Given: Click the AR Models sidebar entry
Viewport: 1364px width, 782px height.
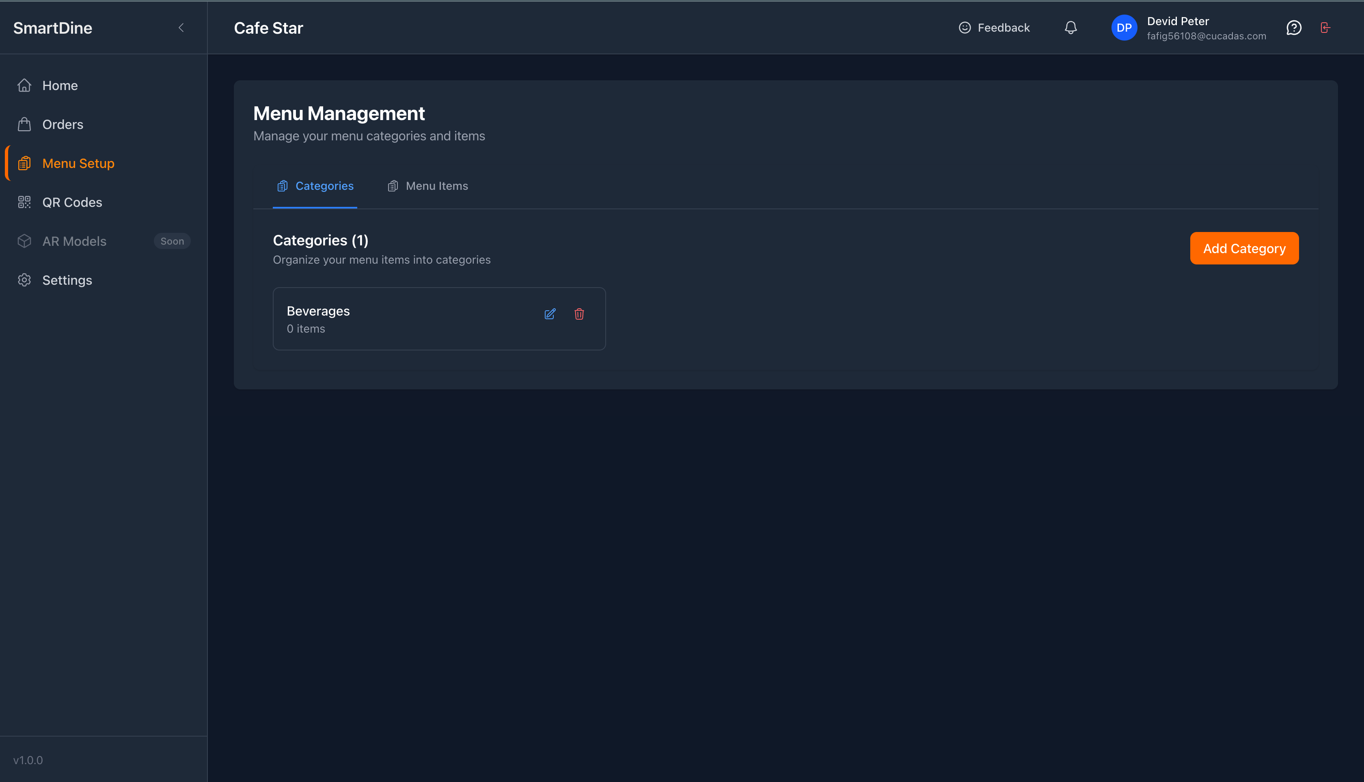Looking at the screenshot, I should [x=74, y=241].
